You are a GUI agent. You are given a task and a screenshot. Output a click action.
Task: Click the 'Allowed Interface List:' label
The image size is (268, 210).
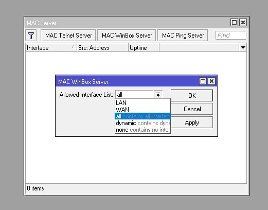click(x=86, y=95)
